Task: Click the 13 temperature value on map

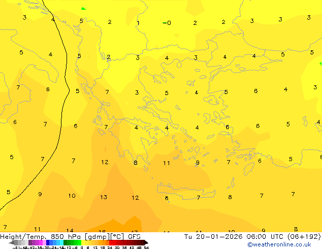Action: [104, 197]
